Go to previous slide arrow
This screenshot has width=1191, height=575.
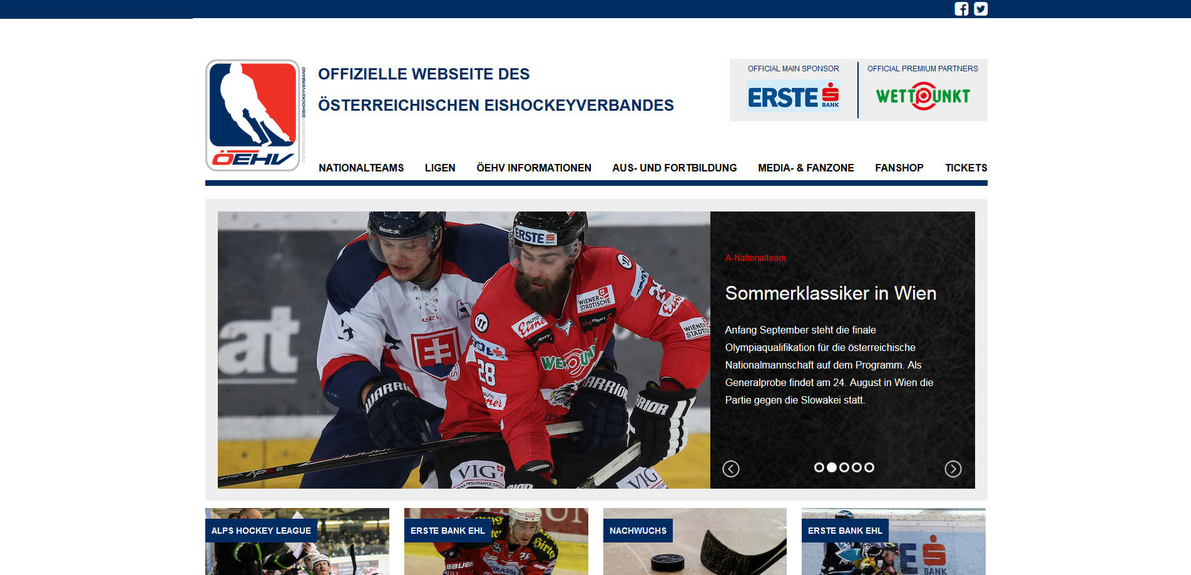click(x=731, y=469)
